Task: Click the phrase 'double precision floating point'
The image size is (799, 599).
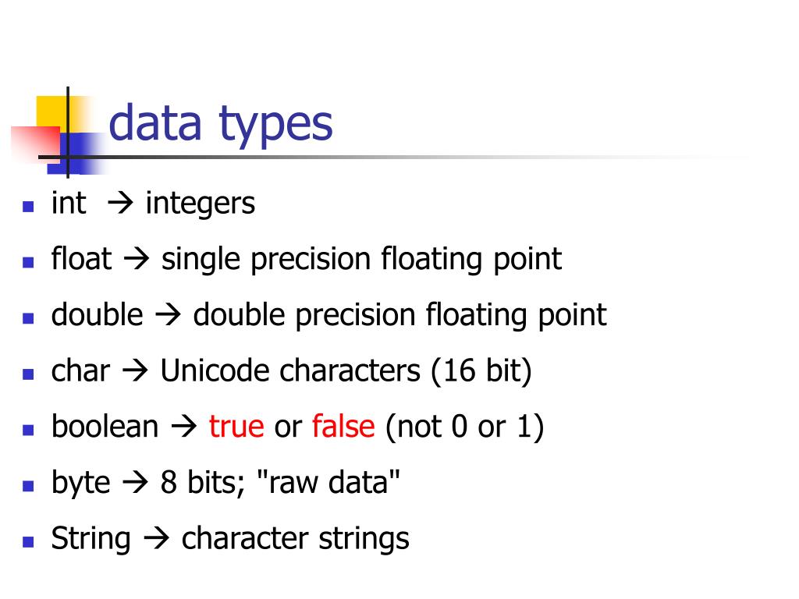Action: click(x=400, y=316)
